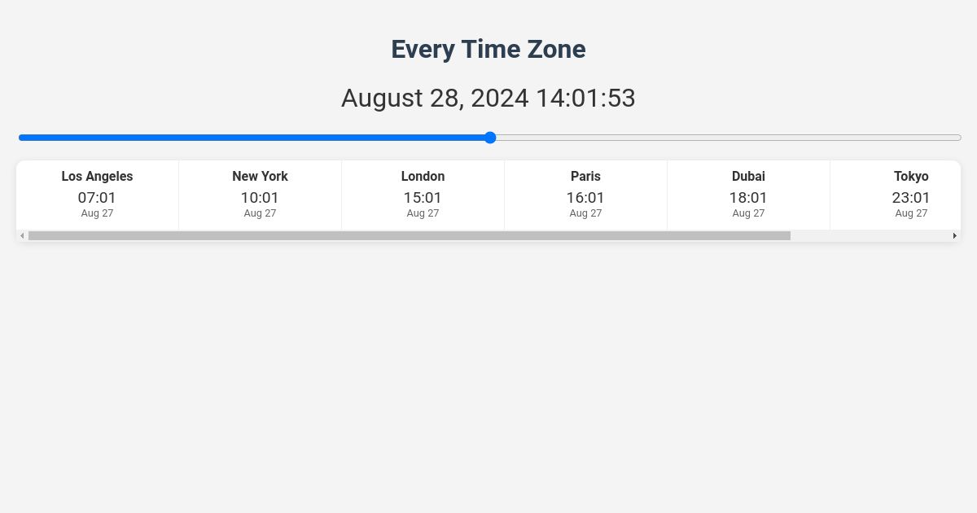Select the New York card
This screenshot has height=513, width=977.
coord(260,195)
